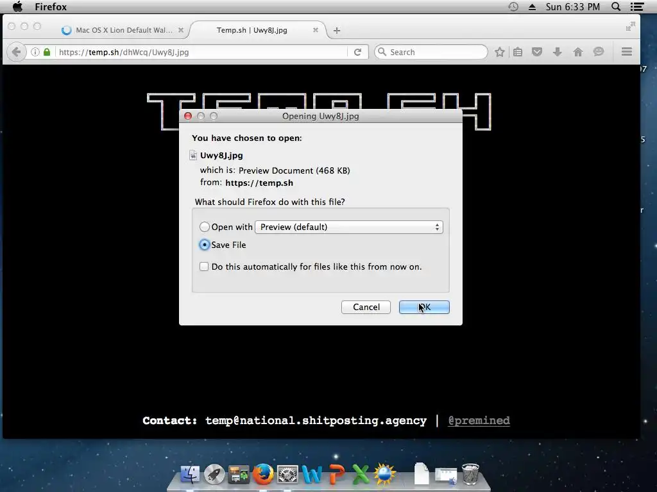The image size is (657, 492).
Task: Close the Temp.sh tab
Action: [x=316, y=30]
